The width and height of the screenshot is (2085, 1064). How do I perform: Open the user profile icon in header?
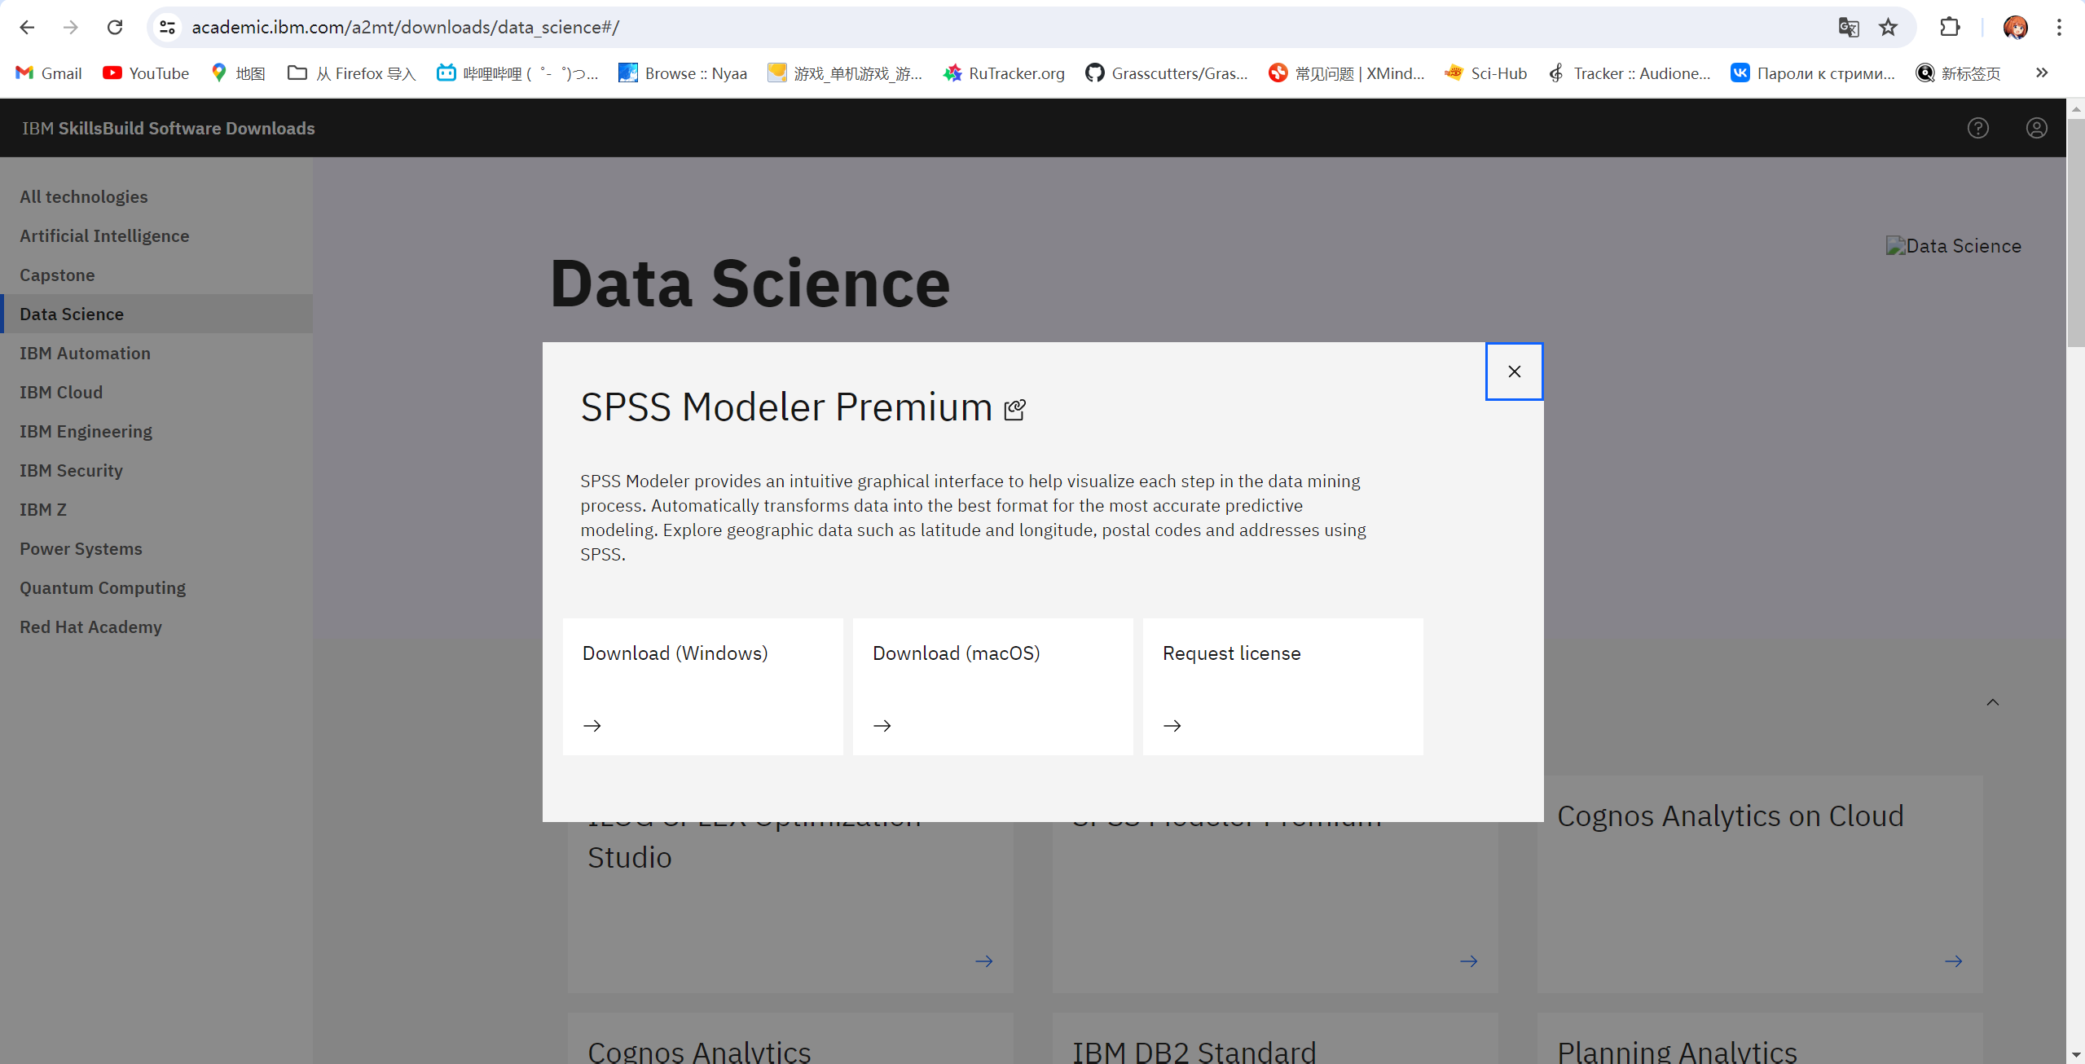point(2036,128)
